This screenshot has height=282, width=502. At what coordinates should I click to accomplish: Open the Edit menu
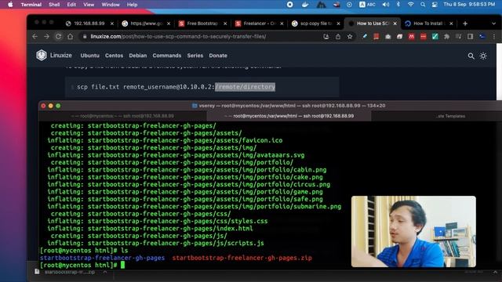(x=71, y=5)
